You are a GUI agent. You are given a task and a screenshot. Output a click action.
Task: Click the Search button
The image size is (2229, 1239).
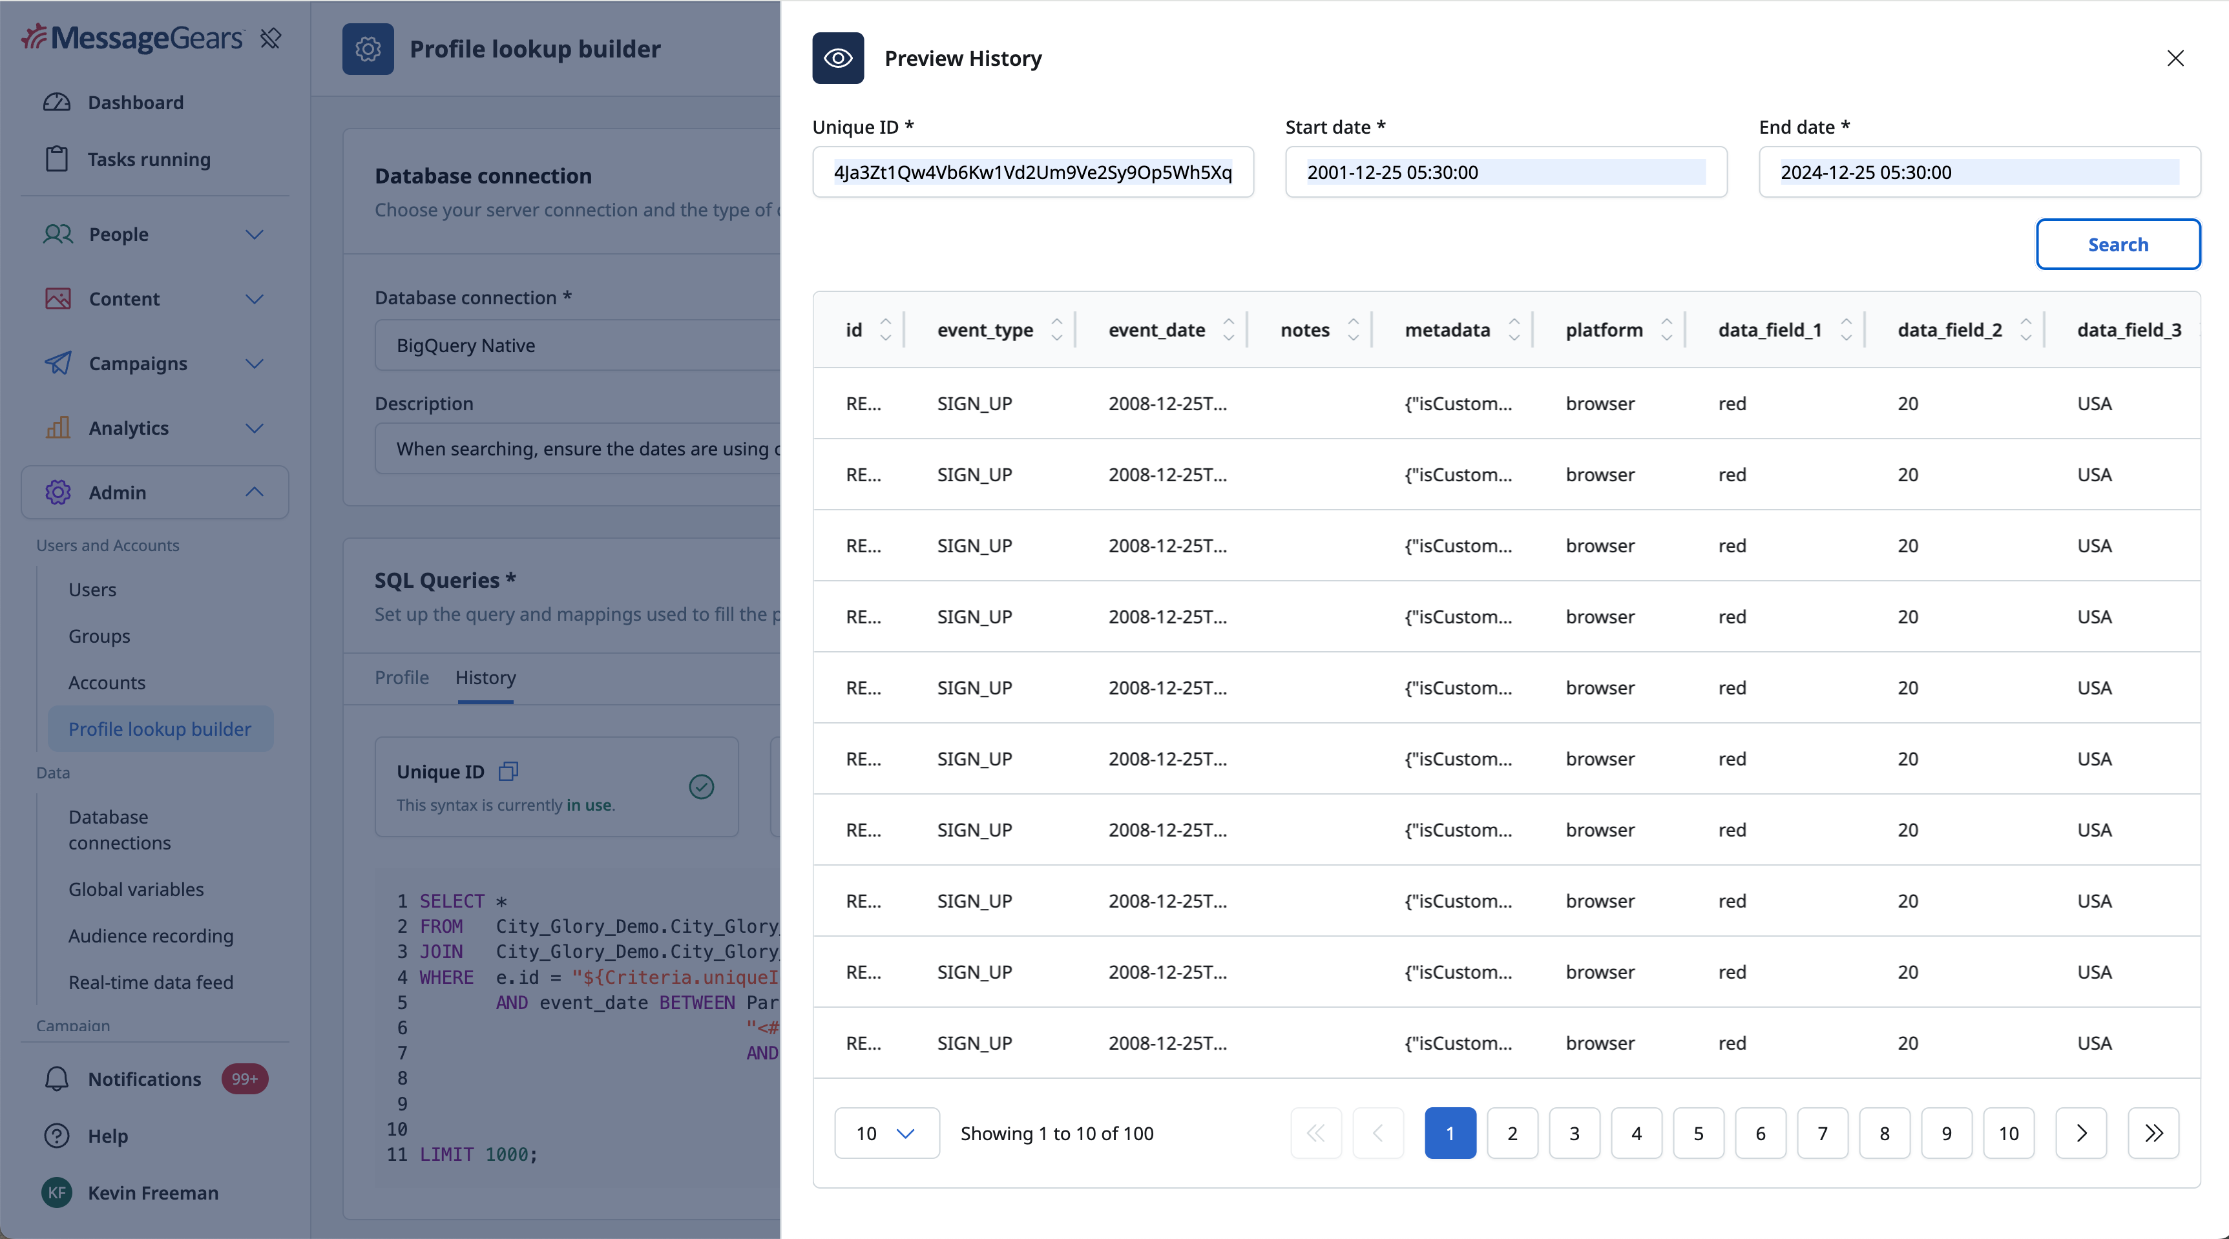click(x=2117, y=245)
